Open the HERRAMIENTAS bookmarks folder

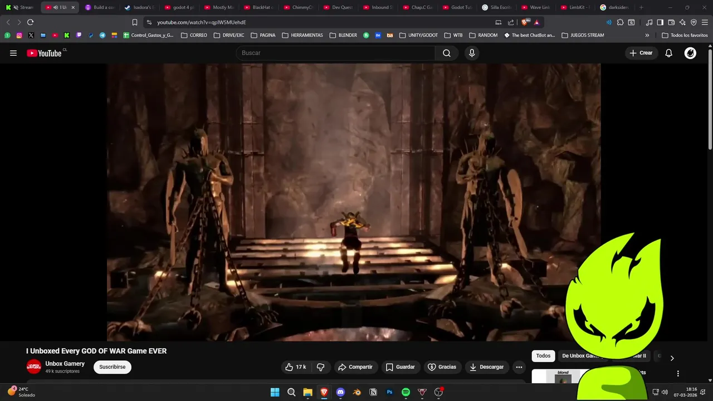pos(302,35)
